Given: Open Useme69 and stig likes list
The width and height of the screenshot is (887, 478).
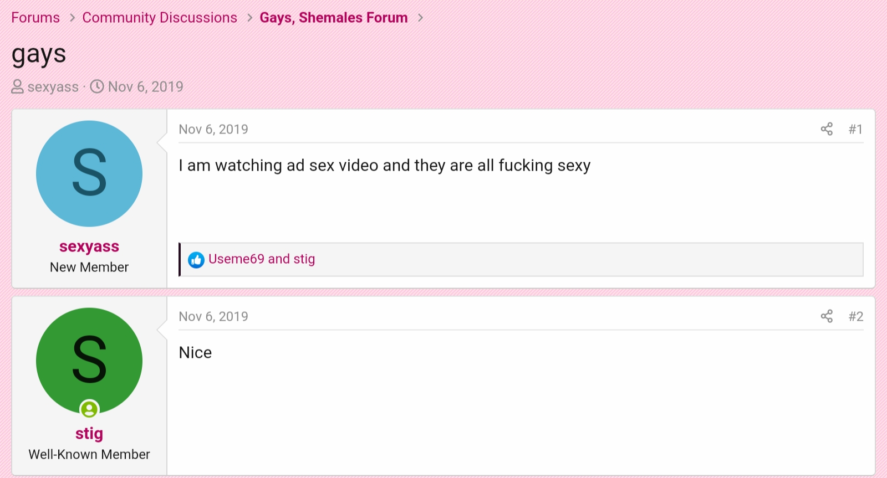Looking at the screenshot, I should pyautogui.click(x=262, y=259).
